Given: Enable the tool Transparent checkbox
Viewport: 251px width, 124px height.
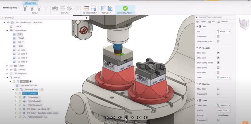Looking at the screenshot, I should [218, 36].
